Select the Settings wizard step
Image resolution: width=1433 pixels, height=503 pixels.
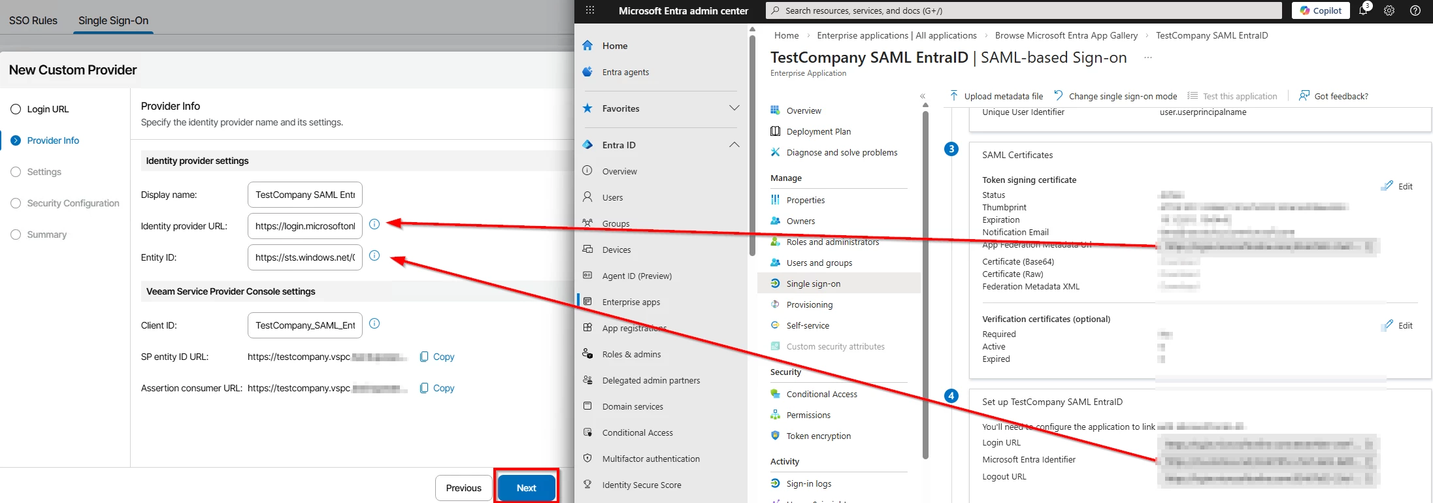(36, 172)
